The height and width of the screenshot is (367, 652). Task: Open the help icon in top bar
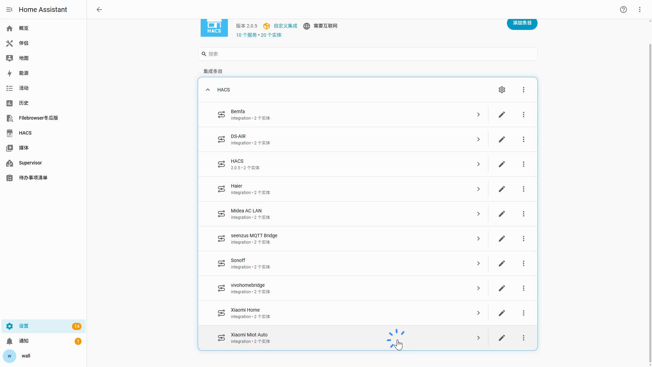point(623,10)
